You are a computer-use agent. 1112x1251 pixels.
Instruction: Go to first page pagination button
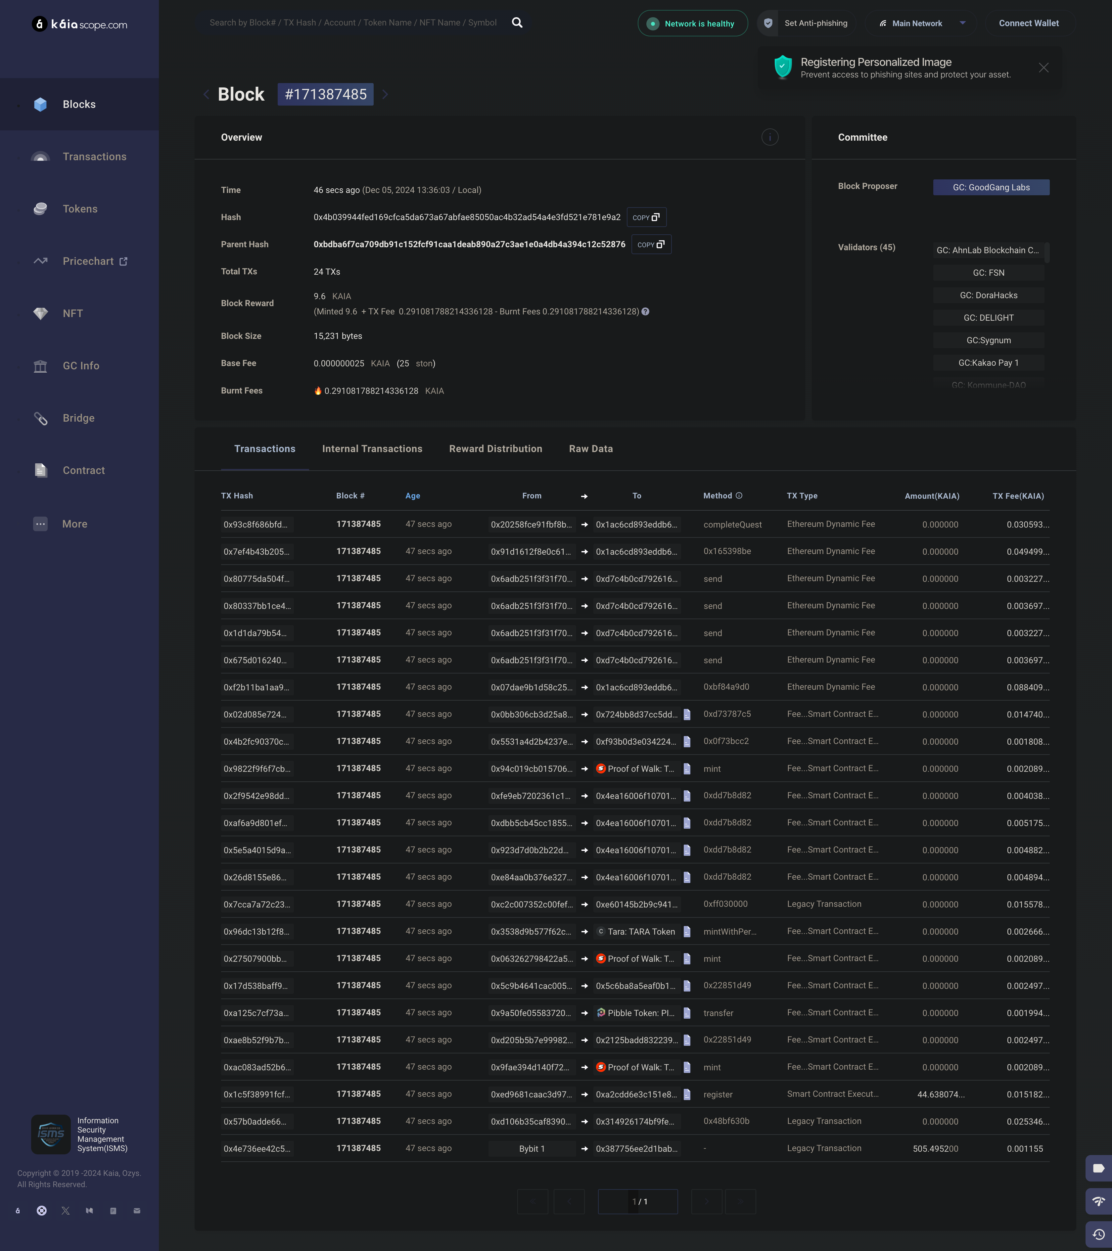pyautogui.click(x=533, y=1201)
